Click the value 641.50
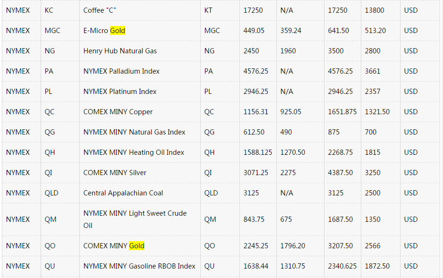Viewport: 443px width, 278px height. [x=338, y=31]
